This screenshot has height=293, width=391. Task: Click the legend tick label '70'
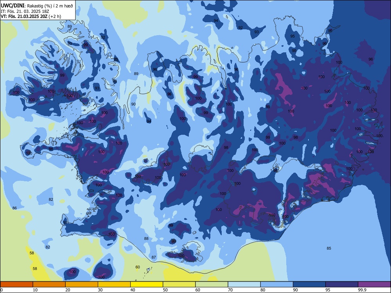[230, 290]
